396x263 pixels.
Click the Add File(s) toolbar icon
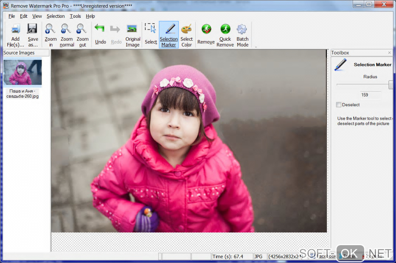[x=16, y=29]
